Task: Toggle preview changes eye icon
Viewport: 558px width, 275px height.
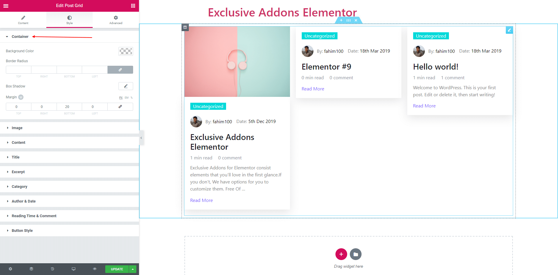Action: (x=95, y=269)
